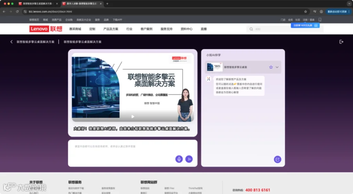The width and height of the screenshot is (353, 194).
Task: Click the 商城 top link
Action: [x=45, y=20]
